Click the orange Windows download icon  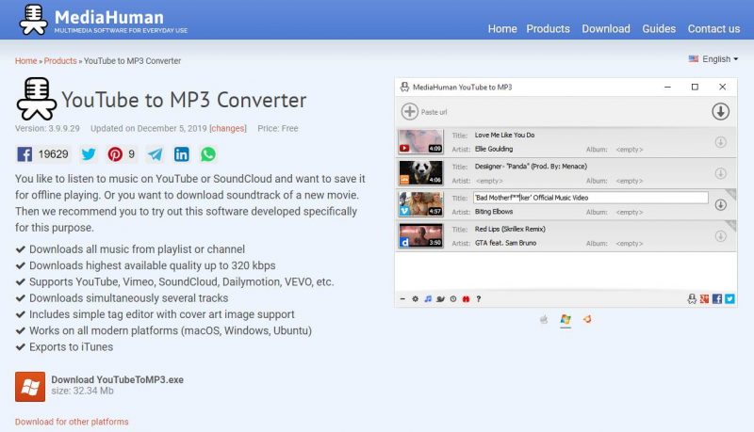tap(30, 387)
